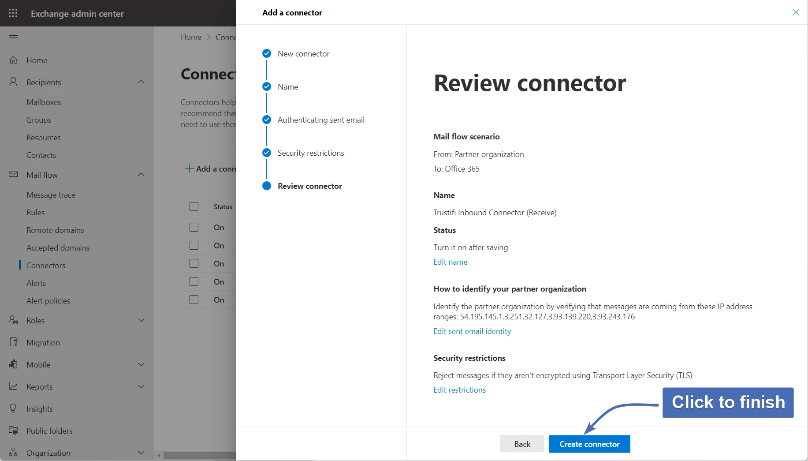Click the Home house icon in sidebar
808x461 pixels.
coord(13,60)
